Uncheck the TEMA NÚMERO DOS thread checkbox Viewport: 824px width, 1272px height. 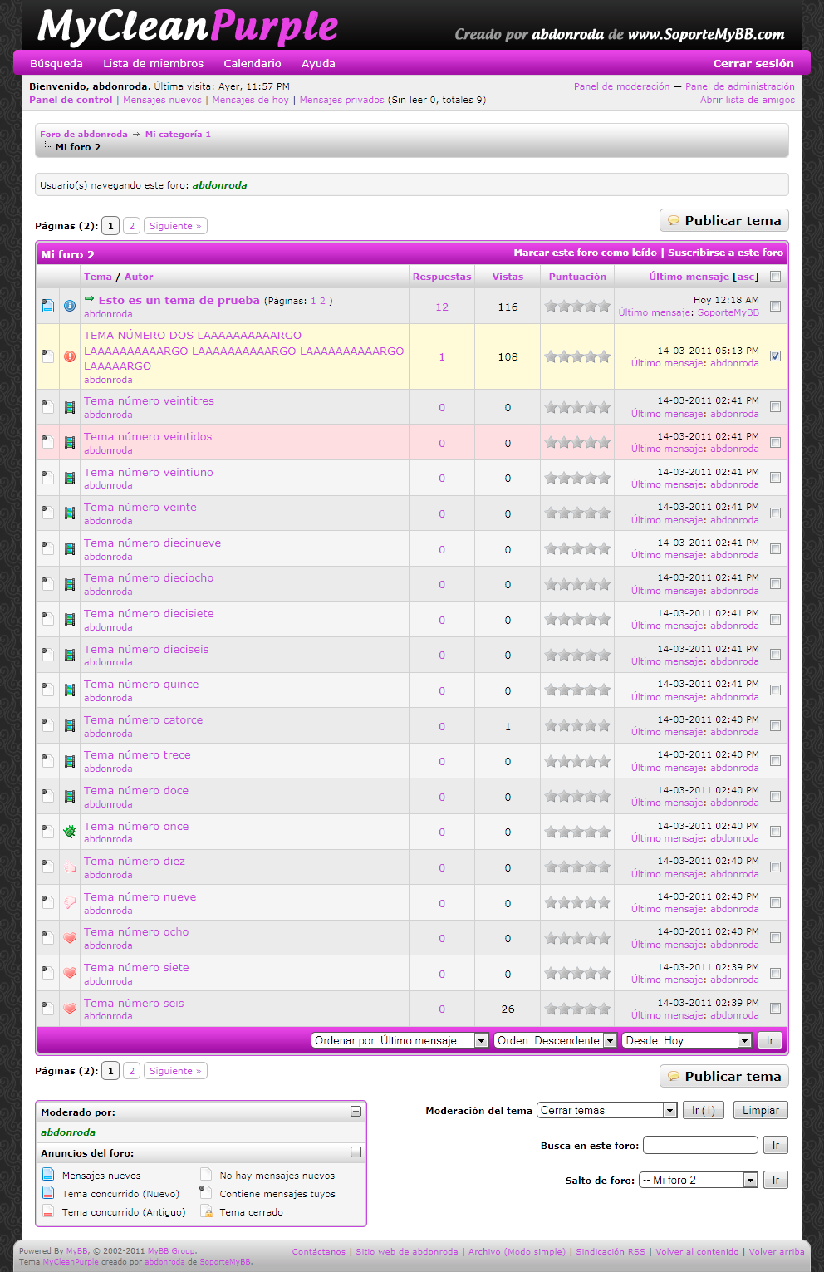click(x=775, y=356)
